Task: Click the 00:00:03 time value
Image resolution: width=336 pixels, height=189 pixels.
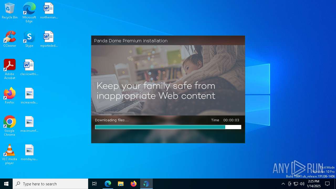Action: 231,120
